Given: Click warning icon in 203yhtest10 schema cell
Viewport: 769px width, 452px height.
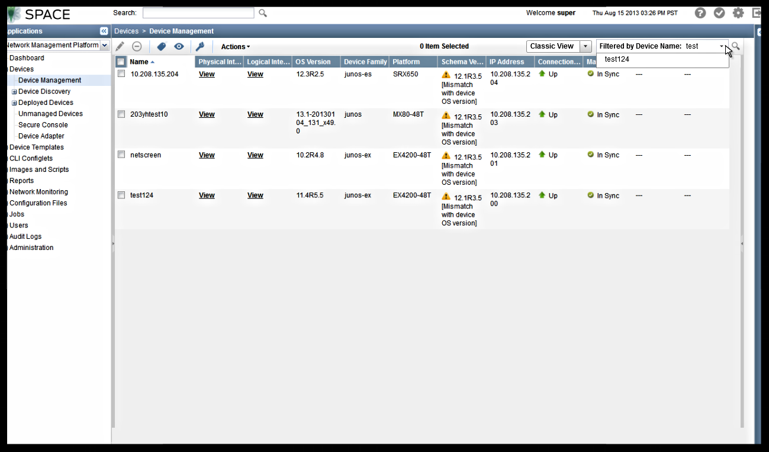Looking at the screenshot, I should pos(446,116).
